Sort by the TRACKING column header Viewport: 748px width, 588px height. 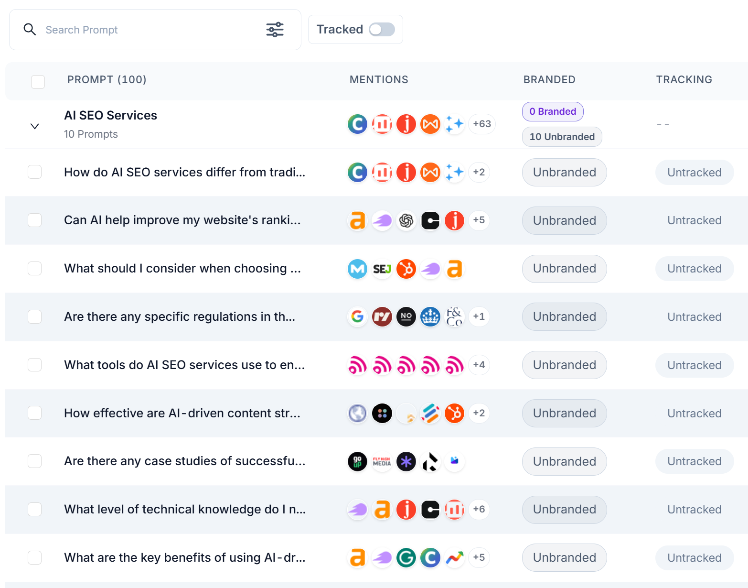click(x=684, y=79)
